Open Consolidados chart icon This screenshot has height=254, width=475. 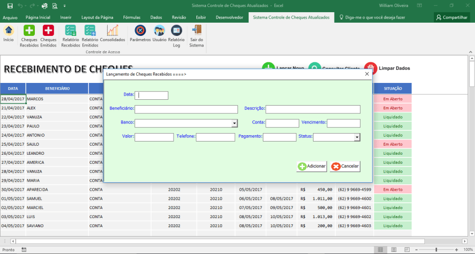pos(112,34)
